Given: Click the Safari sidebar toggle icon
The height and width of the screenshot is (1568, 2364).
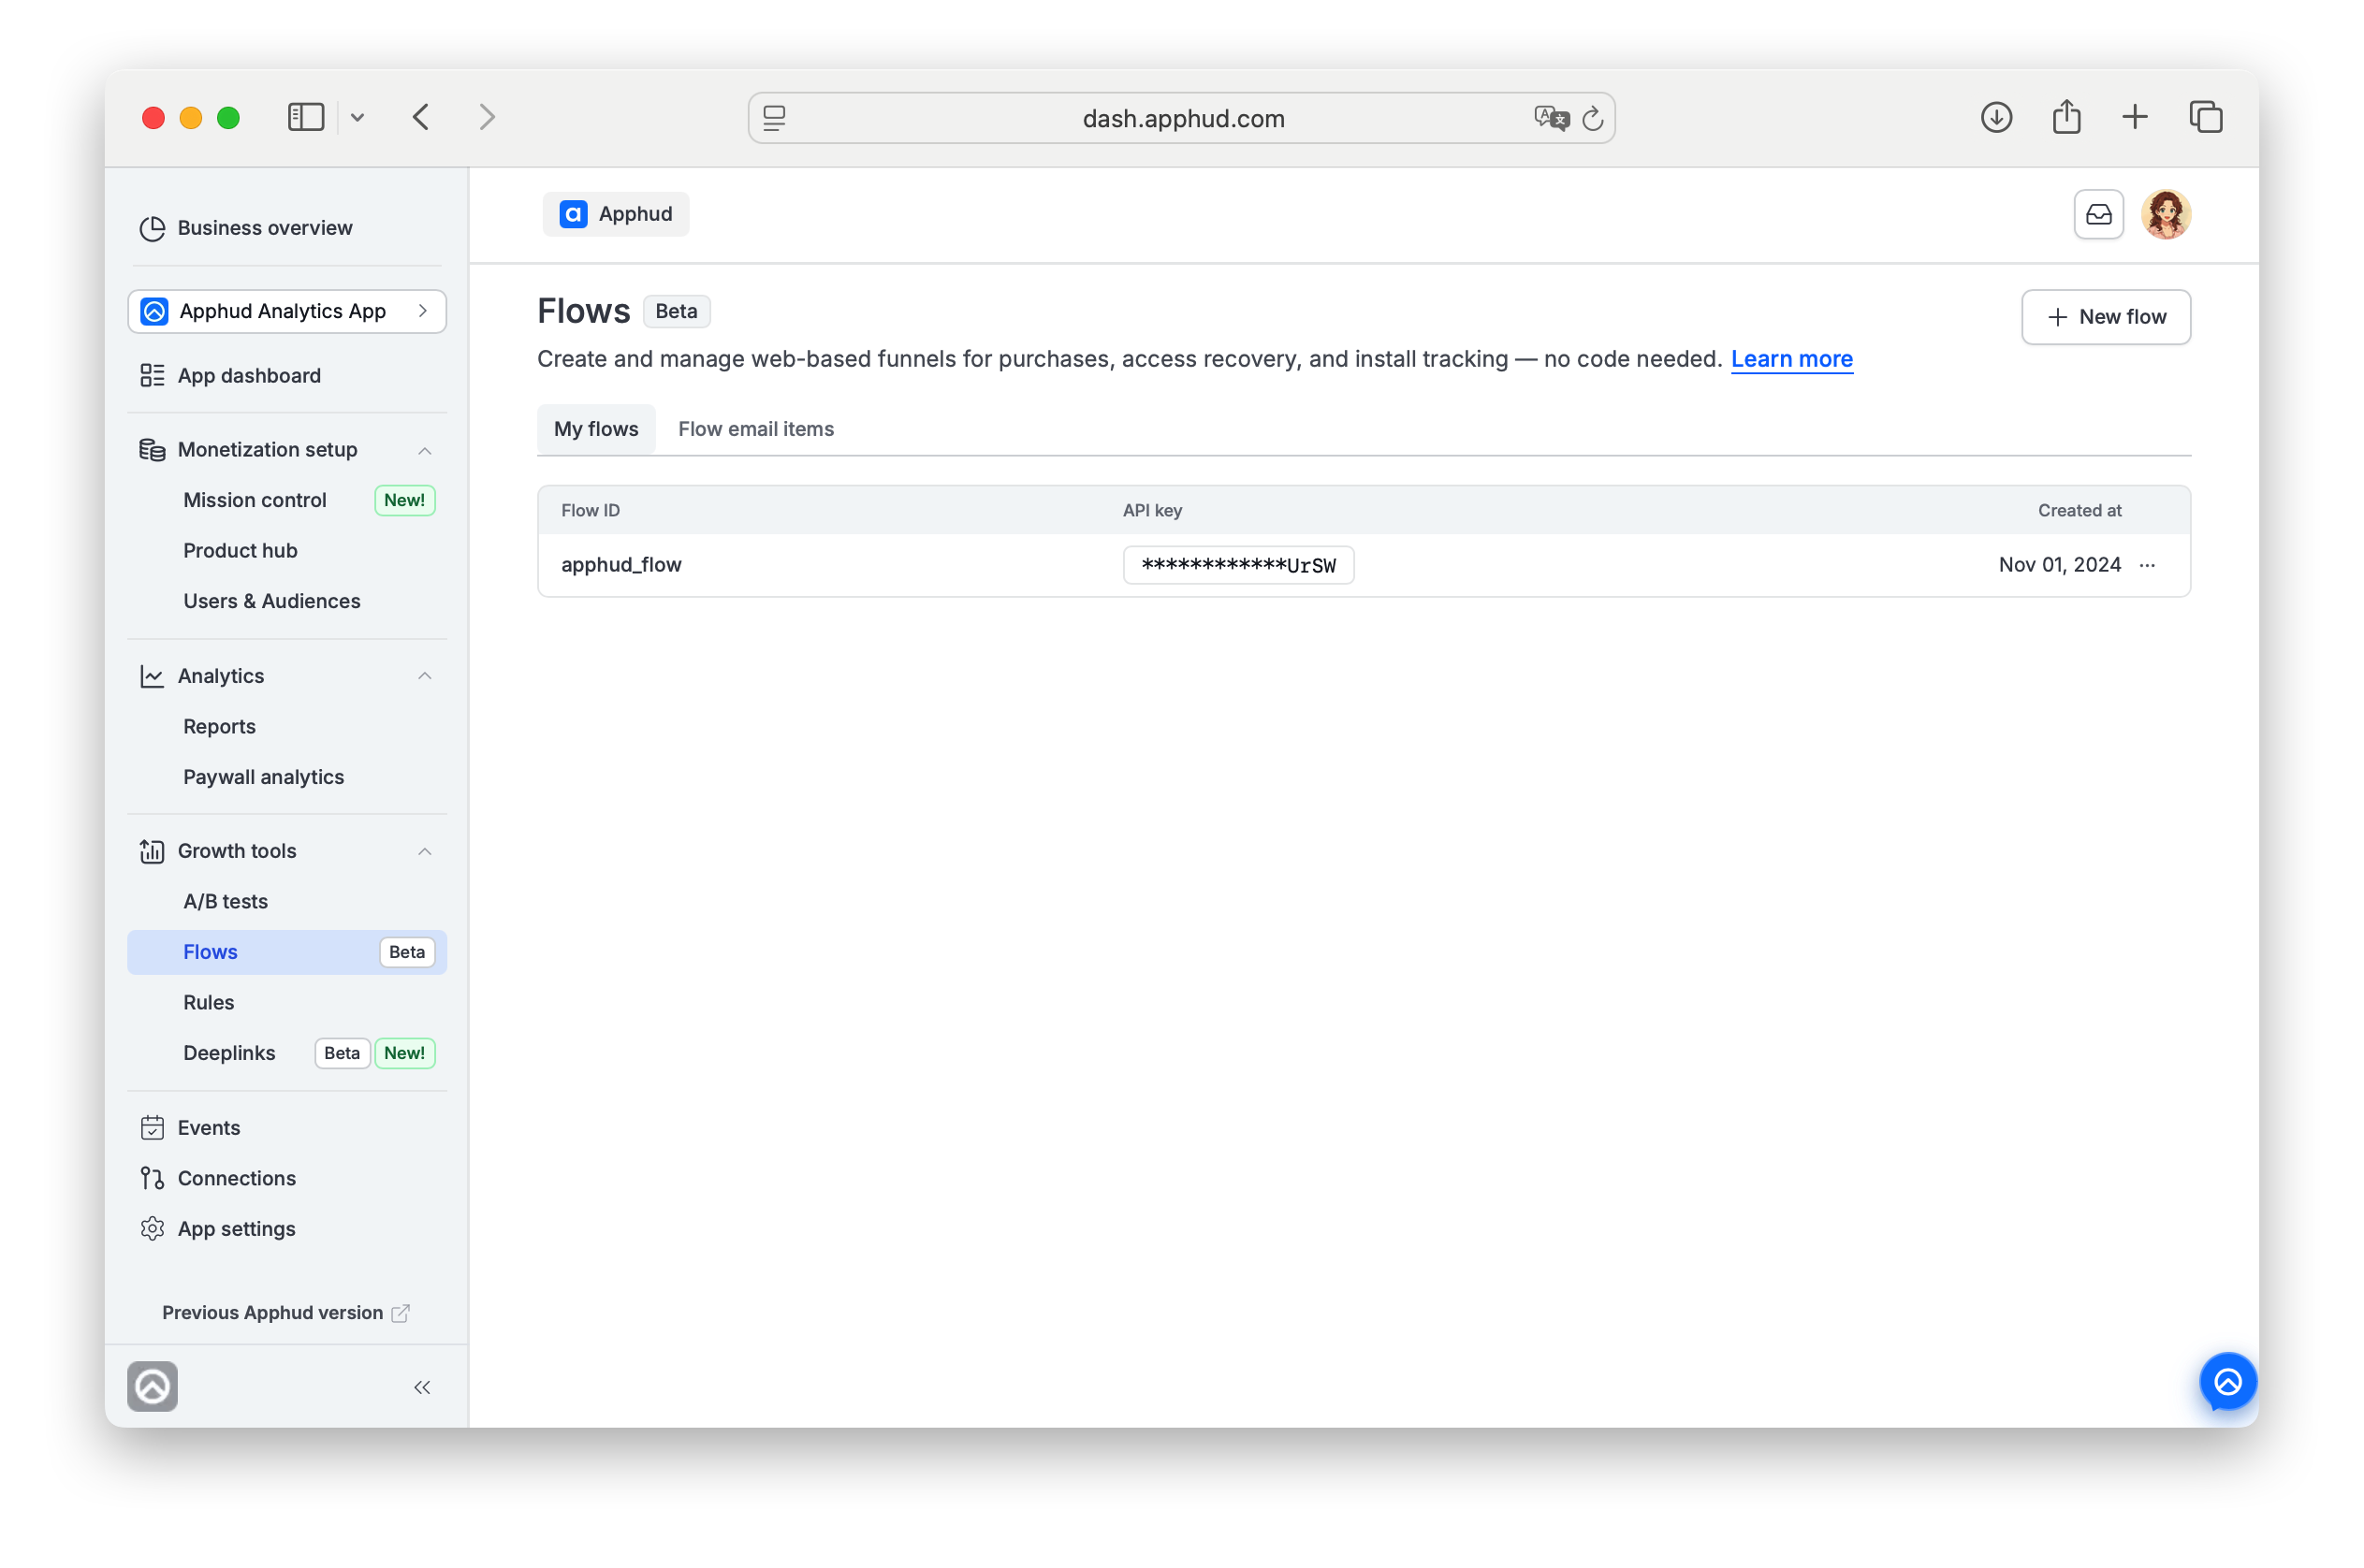Looking at the screenshot, I should pos(306,117).
